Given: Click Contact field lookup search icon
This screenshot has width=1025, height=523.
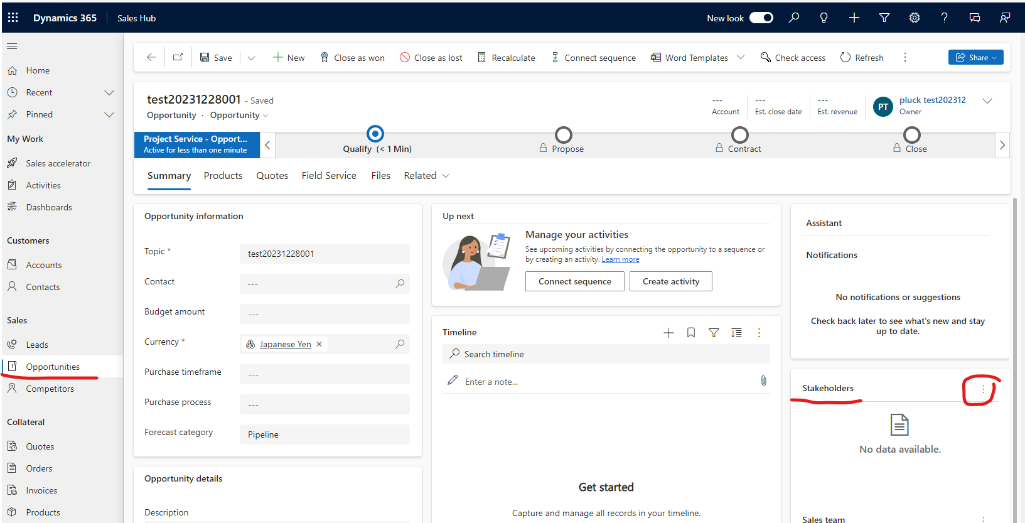Looking at the screenshot, I should [400, 284].
